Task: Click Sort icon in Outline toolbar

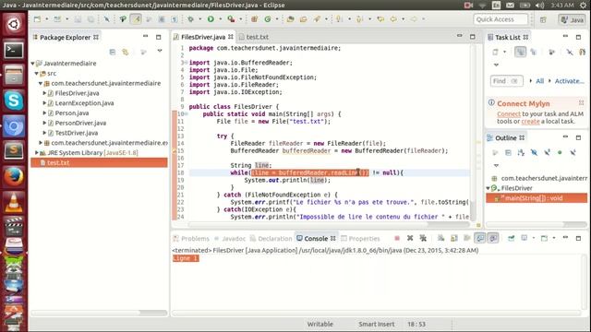Action: coord(521,152)
